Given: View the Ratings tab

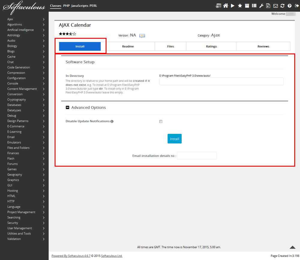Looking at the screenshot, I should pos(211,46).
